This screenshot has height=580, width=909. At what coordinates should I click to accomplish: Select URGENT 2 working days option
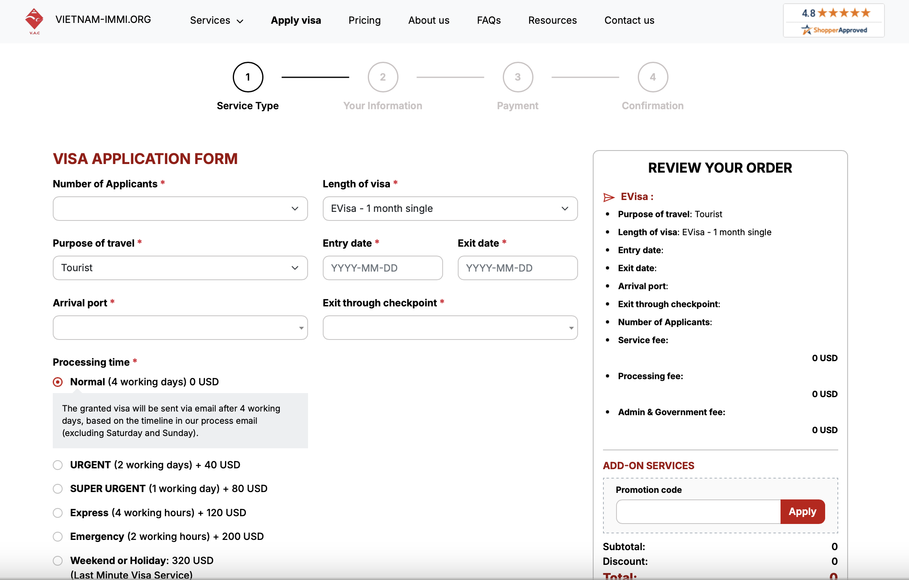click(58, 465)
